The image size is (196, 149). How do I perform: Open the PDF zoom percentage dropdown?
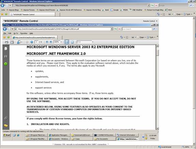click(x=61, y=42)
